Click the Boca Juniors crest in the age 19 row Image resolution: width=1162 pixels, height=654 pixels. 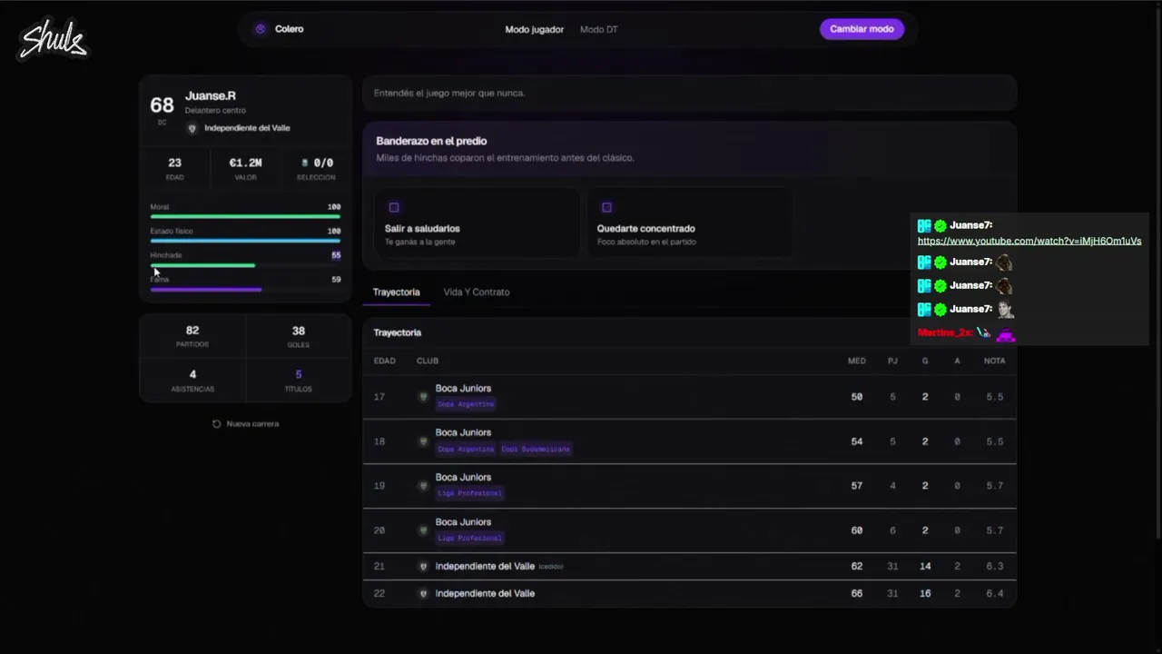[423, 486]
